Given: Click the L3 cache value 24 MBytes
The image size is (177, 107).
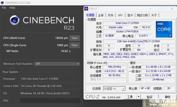Looking at the screenshot, I should 158,80.
